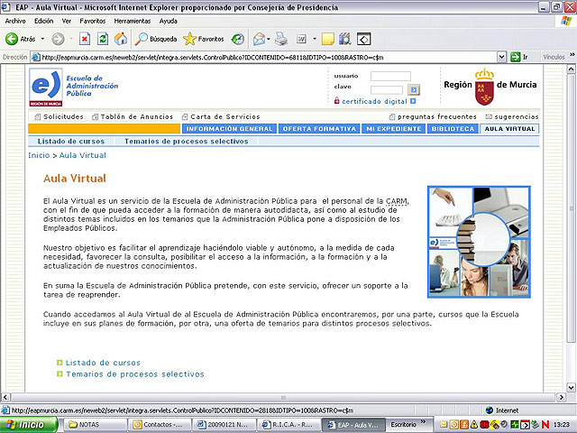Open the bottom Temarios de procesos selectivos link

134,374
